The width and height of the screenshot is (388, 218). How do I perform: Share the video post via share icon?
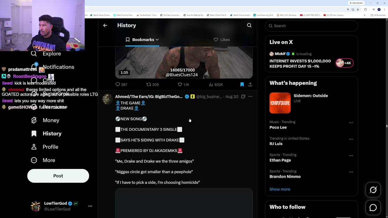[250, 84]
